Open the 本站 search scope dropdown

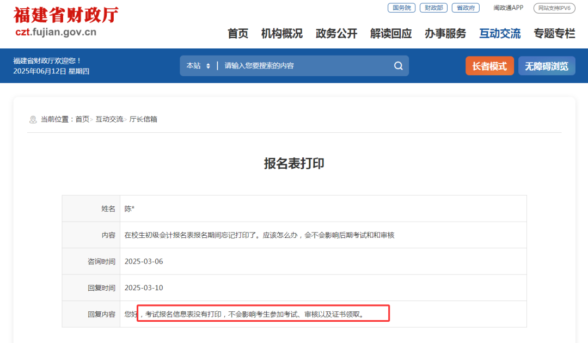[x=193, y=65]
